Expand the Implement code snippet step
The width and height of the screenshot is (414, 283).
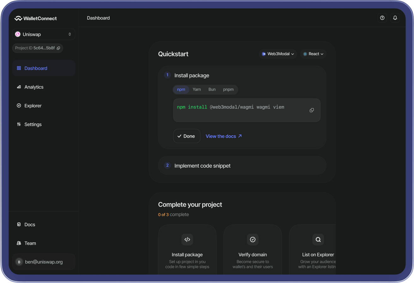(x=242, y=166)
